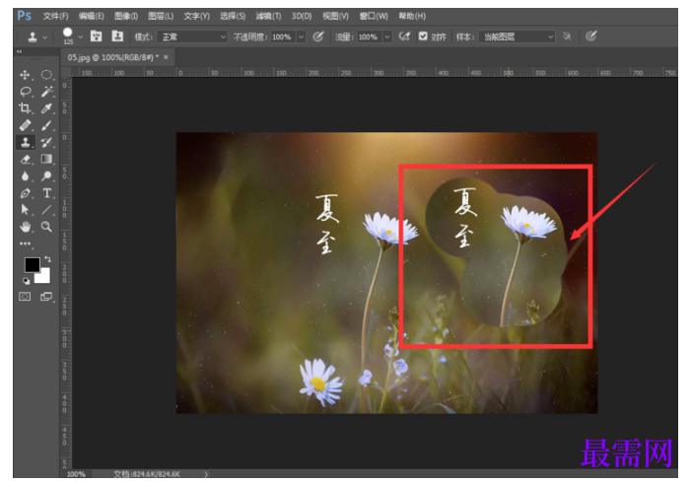Change screen mode button

tap(46, 297)
